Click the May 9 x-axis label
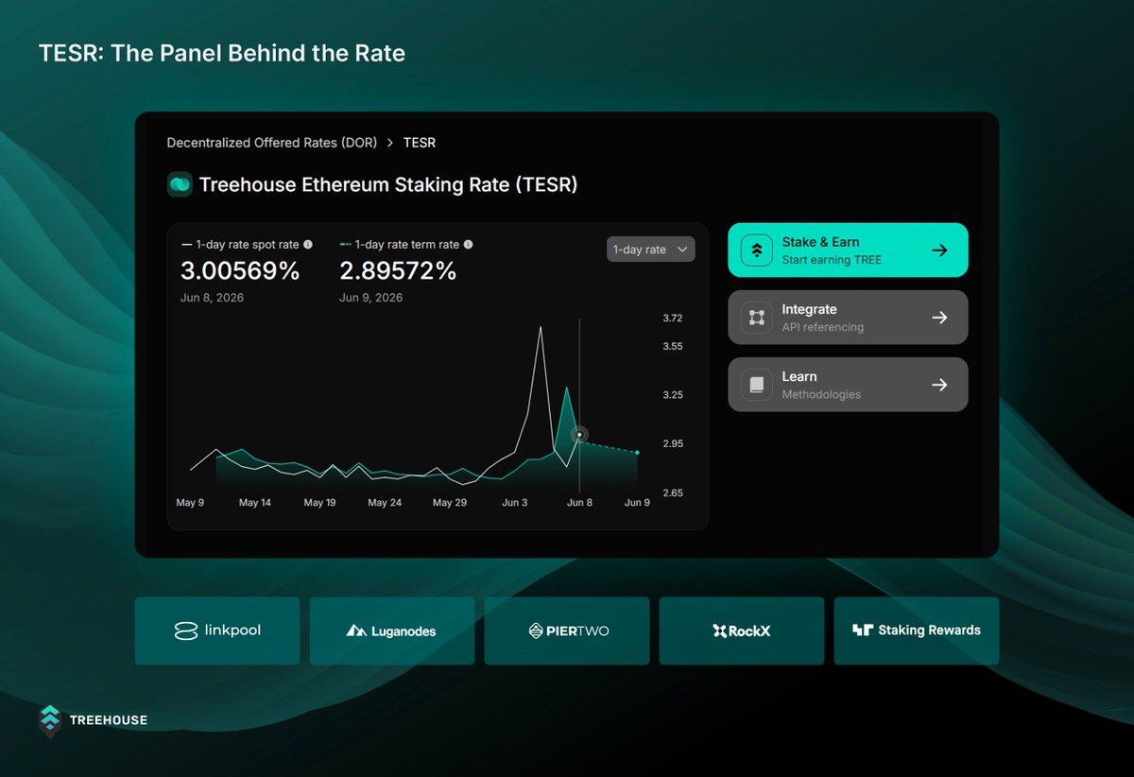The image size is (1134, 777). coord(190,503)
